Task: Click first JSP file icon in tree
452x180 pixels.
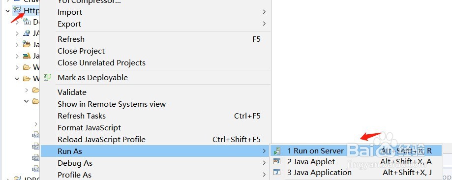Action: pyautogui.click(x=35, y=135)
